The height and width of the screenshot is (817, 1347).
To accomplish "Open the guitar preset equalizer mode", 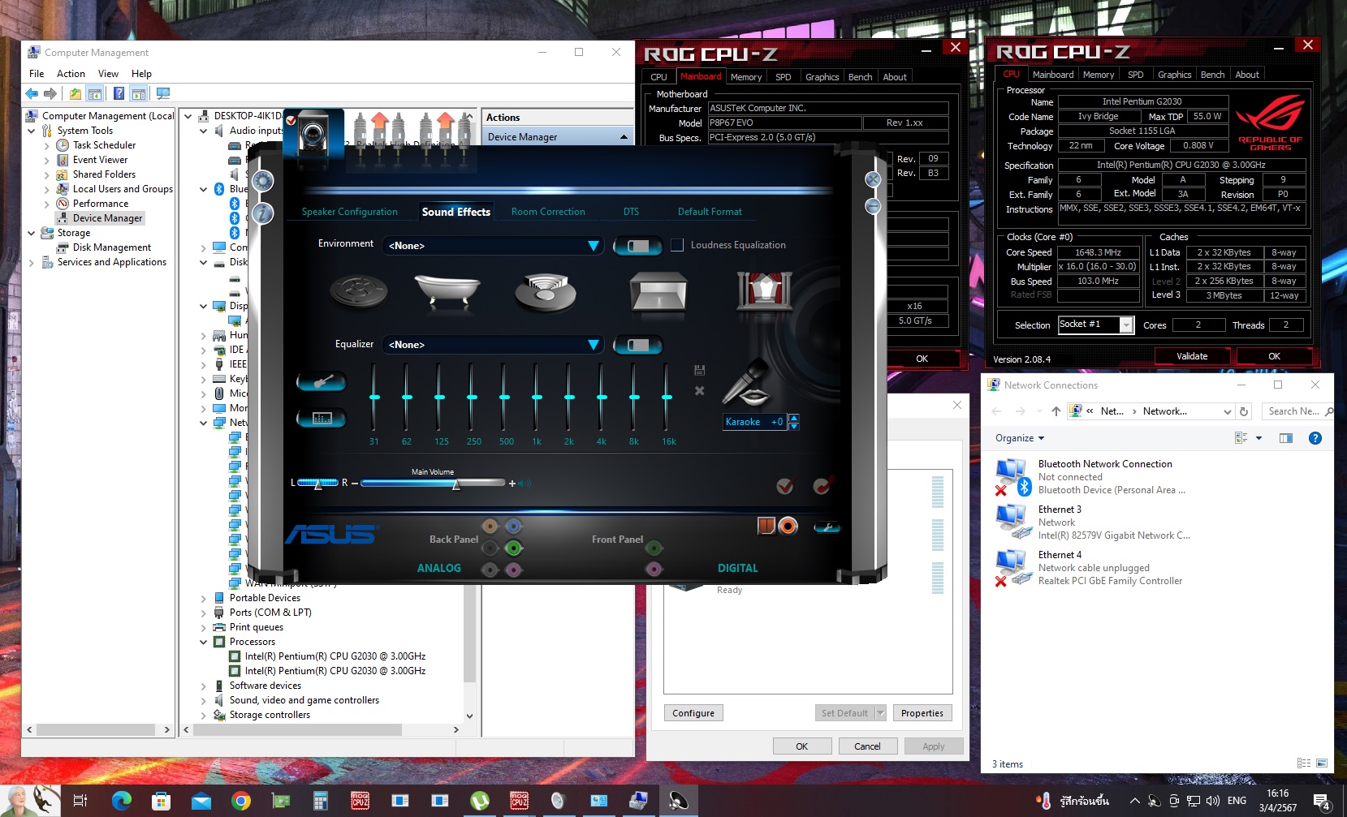I will (322, 381).
